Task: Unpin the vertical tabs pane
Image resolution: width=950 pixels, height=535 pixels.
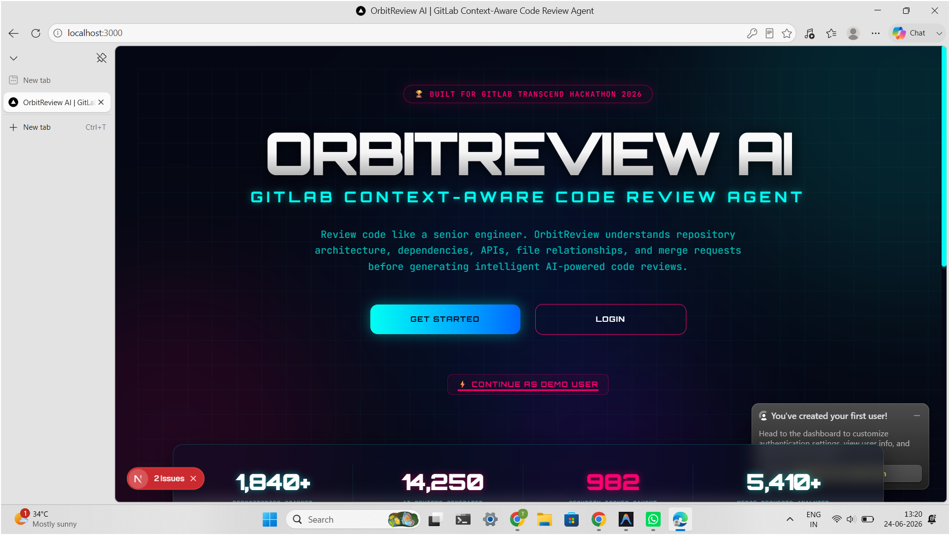Action: (101, 58)
